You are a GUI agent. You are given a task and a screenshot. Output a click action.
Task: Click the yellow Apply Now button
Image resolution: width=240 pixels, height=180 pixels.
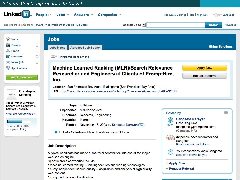click(x=204, y=68)
